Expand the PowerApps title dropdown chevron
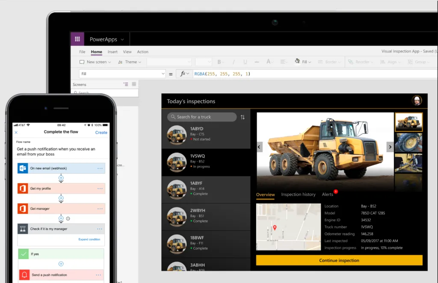438x283 pixels. (122, 40)
